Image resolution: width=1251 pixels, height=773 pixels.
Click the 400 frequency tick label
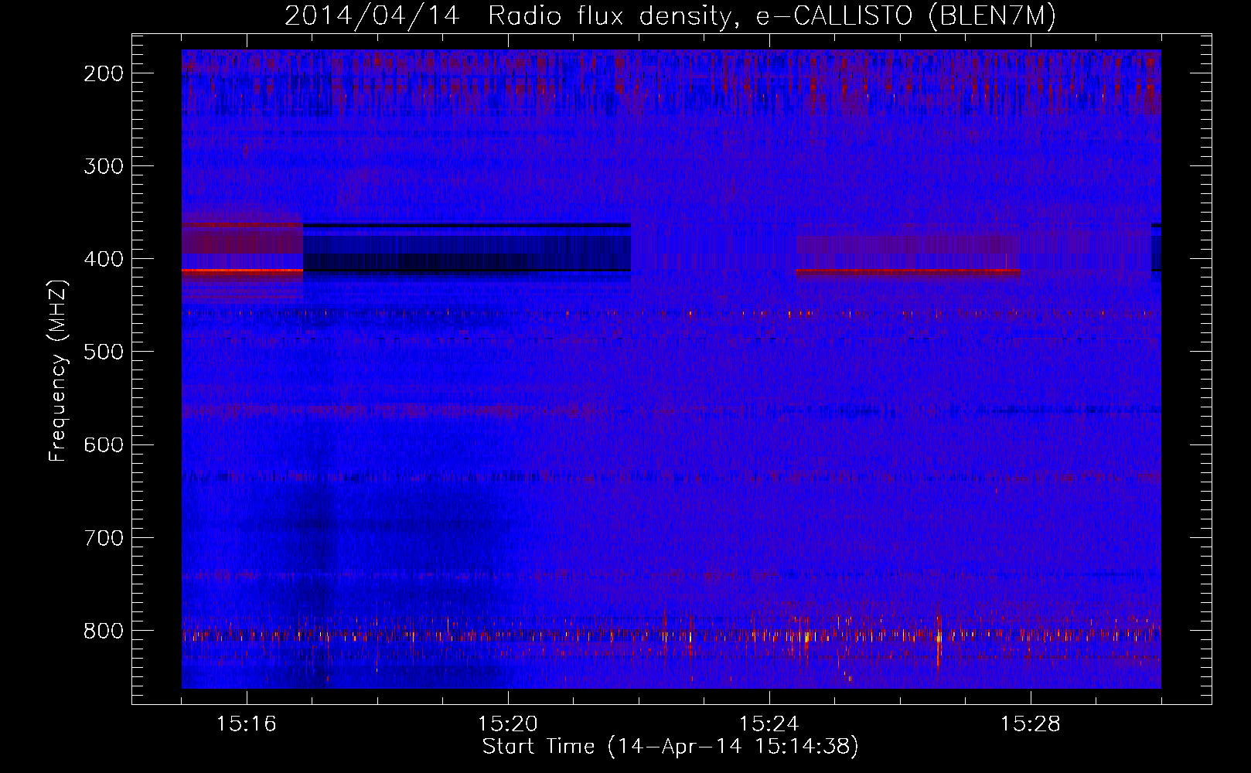coord(104,259)
